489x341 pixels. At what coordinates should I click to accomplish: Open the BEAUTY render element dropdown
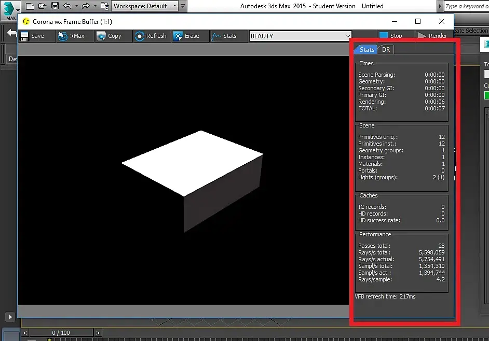coord(301,36)
